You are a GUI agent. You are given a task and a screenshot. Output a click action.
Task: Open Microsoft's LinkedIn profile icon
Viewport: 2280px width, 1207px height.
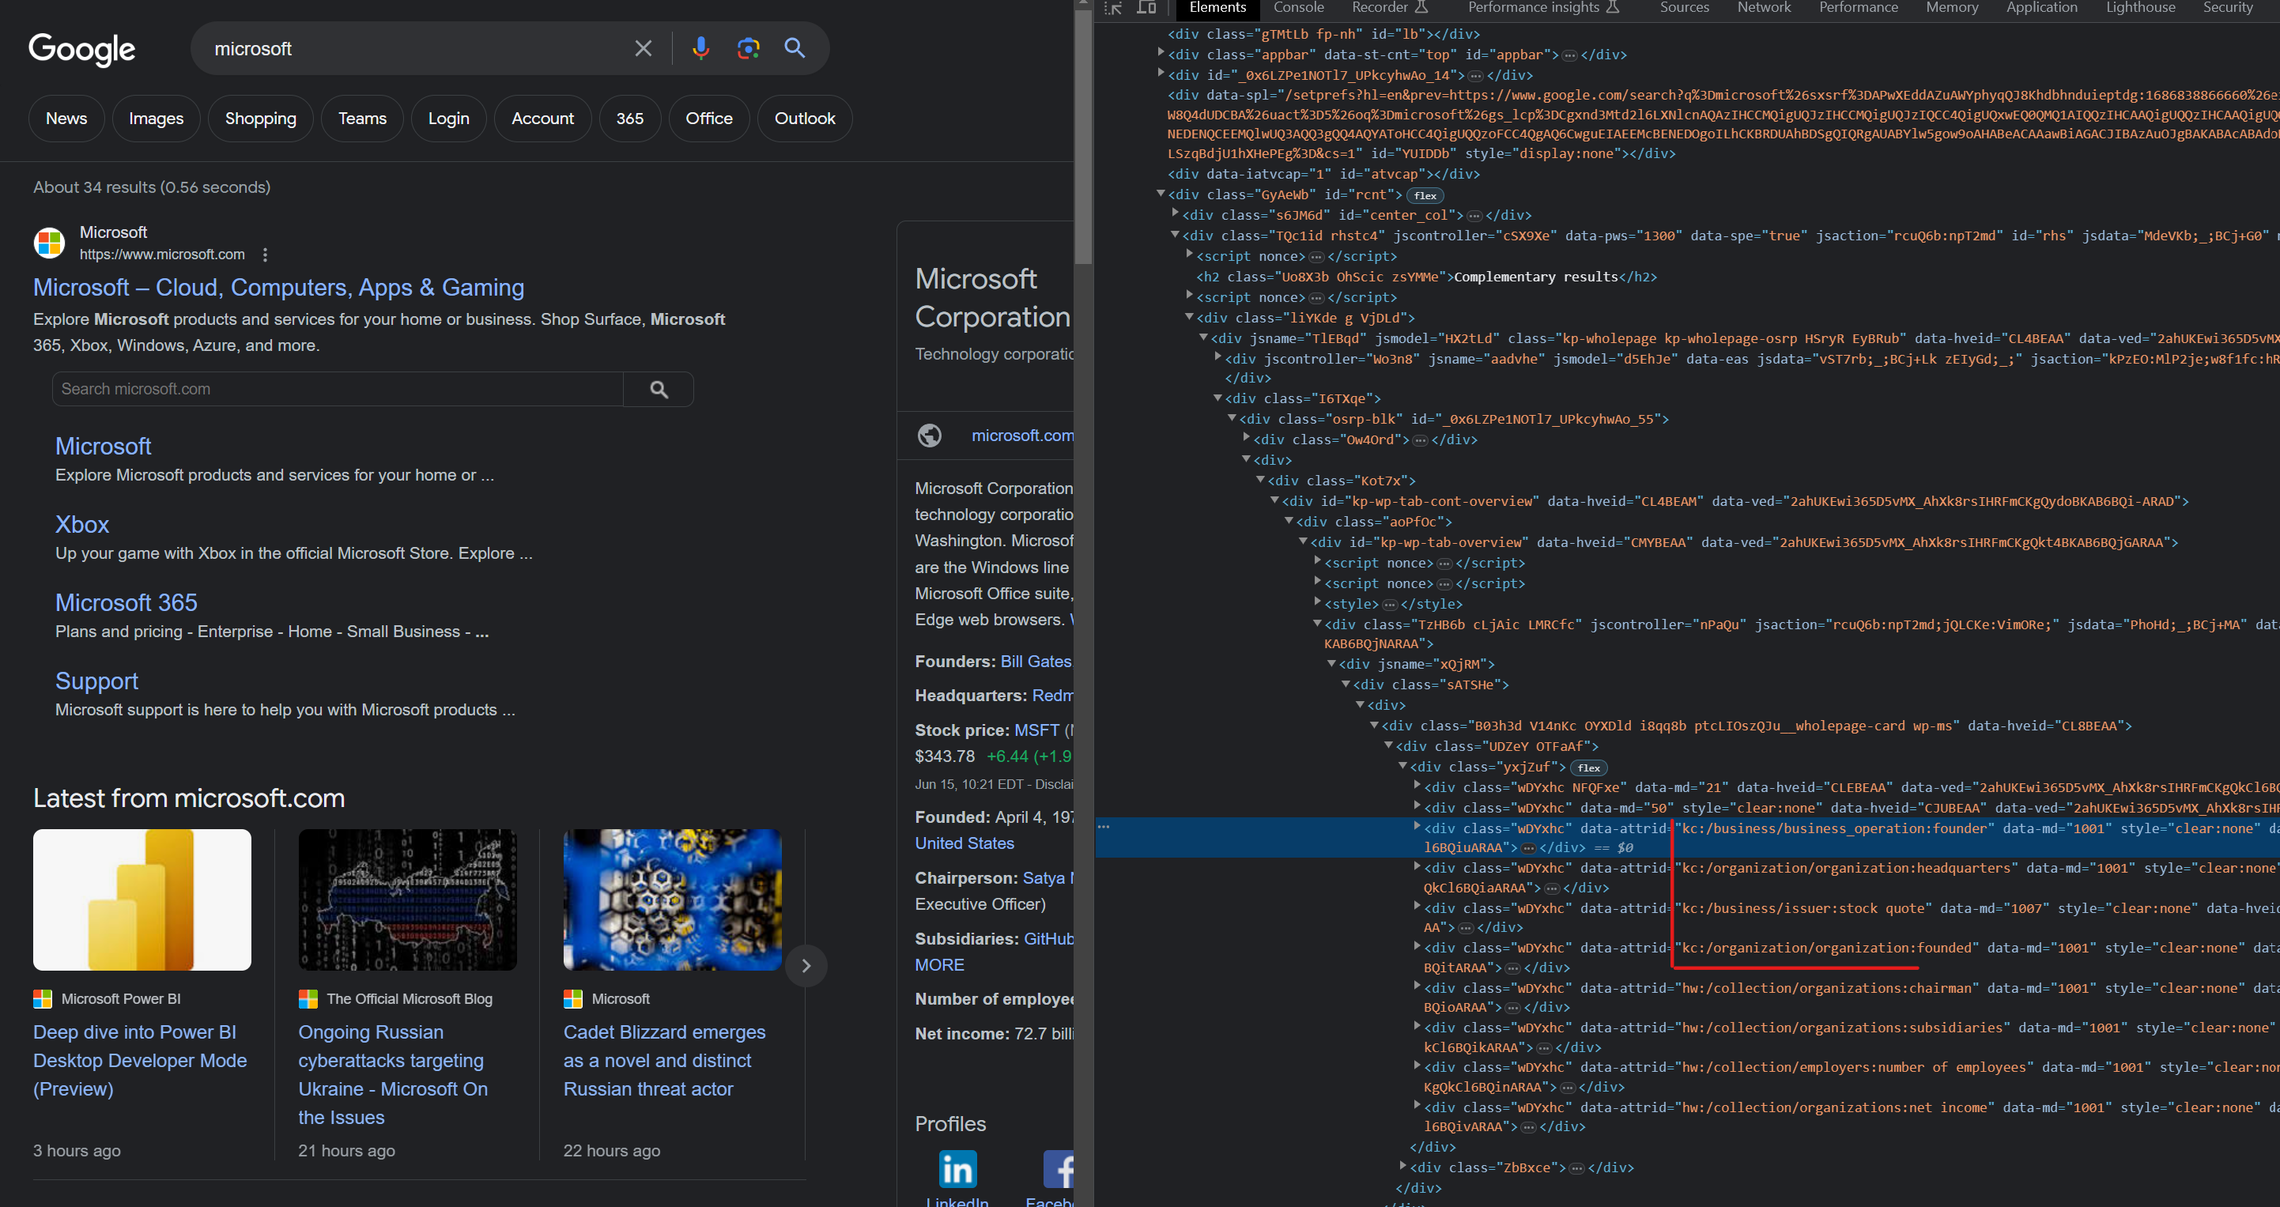[x=957, y=1169]
